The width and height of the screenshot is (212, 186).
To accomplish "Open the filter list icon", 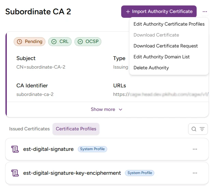I will click(x=202, y=129).
